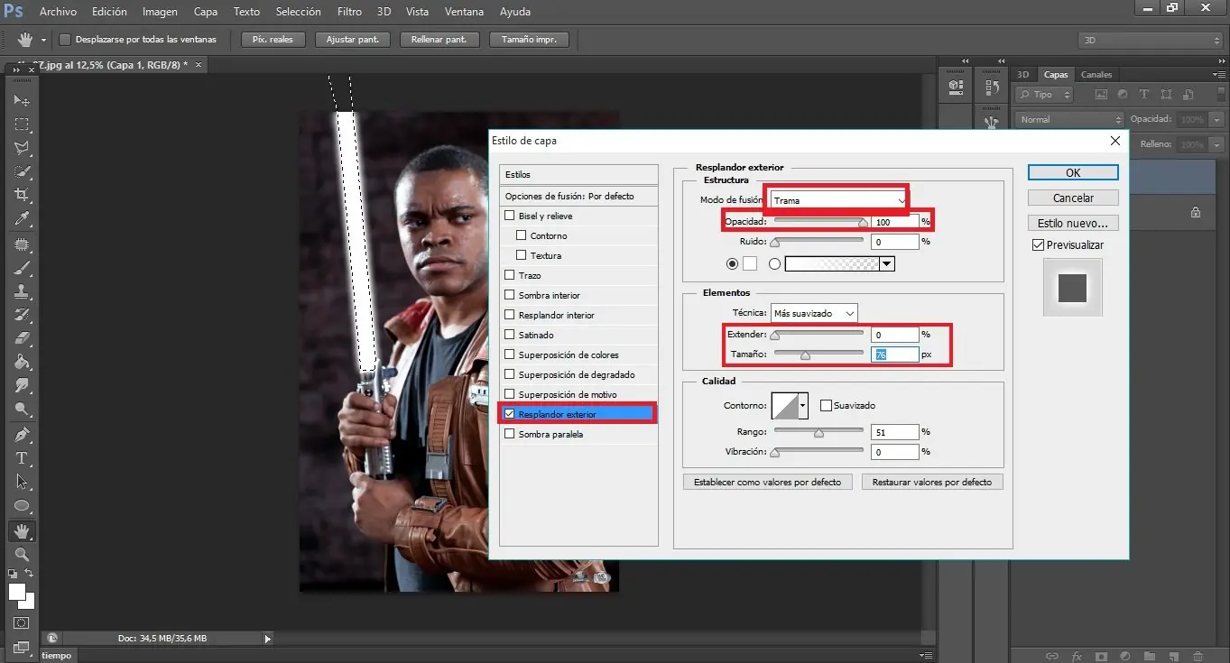Click Restaurar valores por defecto
Viewport: 1230px width, 663px height.
(931, 483)
